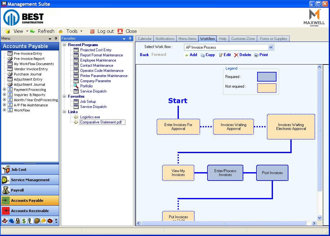
Task: Click the workflow vertical scrollbar down arrow
Action: pos(319,218)
